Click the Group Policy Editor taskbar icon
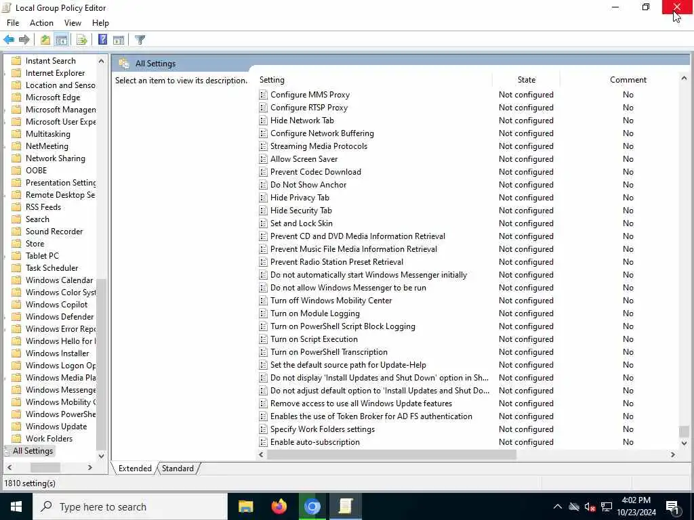 (346, 506)
